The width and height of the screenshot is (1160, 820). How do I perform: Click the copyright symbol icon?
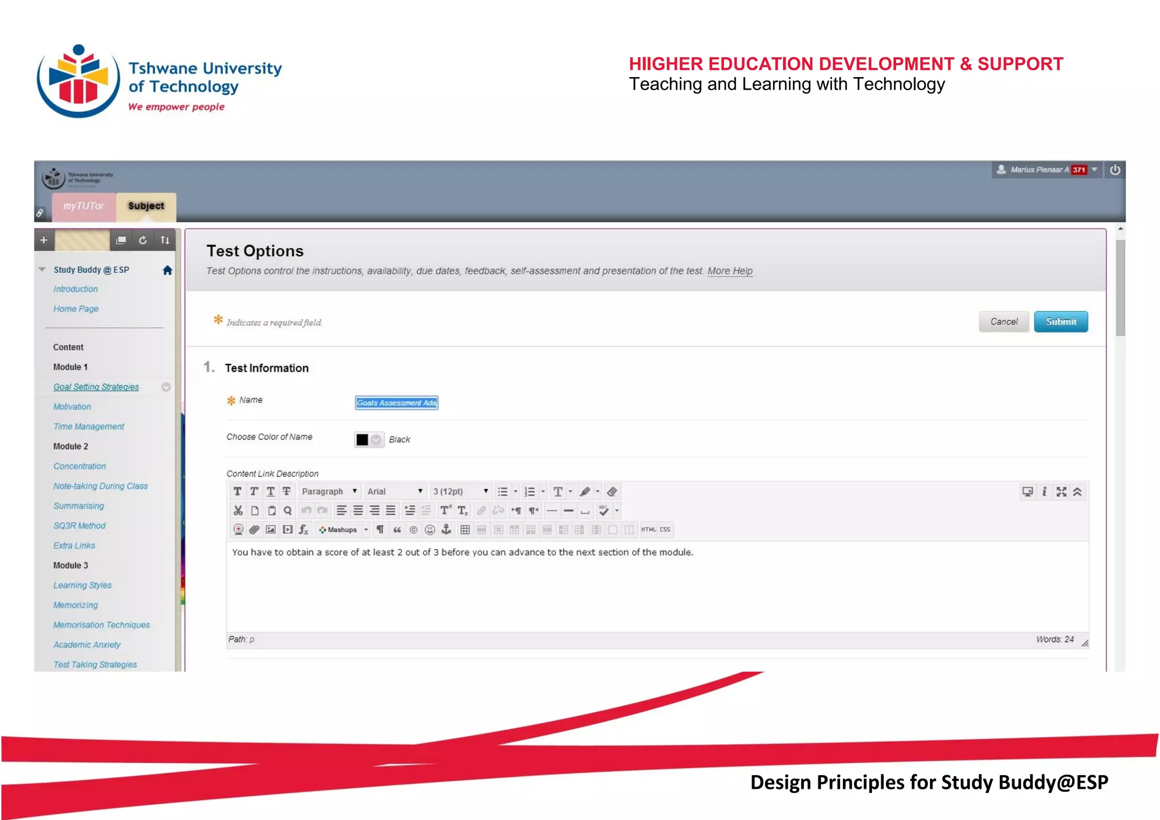[413, 530]
